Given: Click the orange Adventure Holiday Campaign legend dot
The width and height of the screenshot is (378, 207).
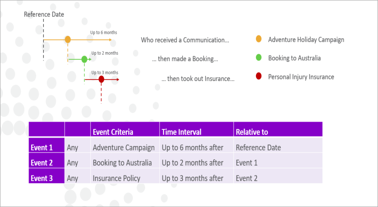Looking at the screenshot, I should point(258,39).
